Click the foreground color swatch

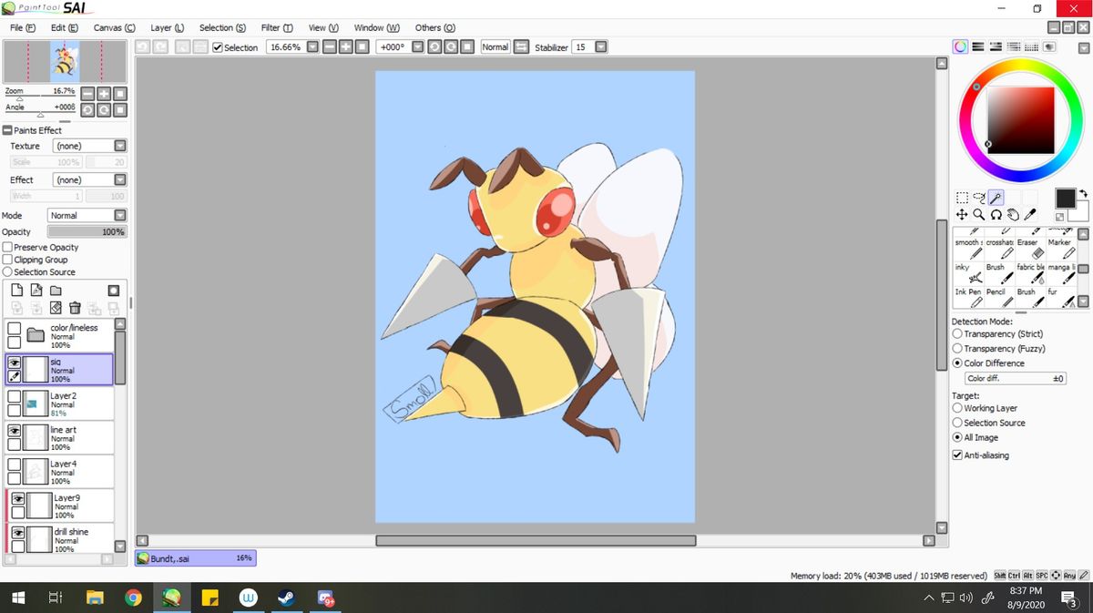coord(1065,198)
